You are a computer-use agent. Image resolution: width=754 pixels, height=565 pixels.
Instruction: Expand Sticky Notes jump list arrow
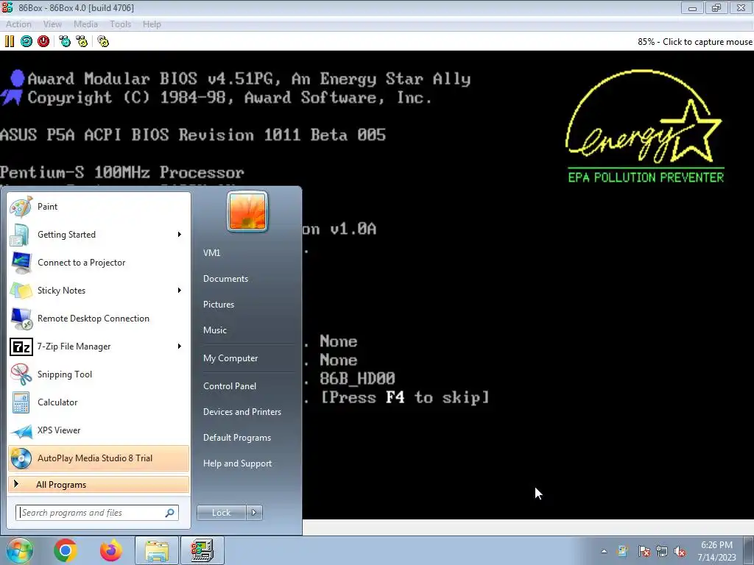click(180, 290)
